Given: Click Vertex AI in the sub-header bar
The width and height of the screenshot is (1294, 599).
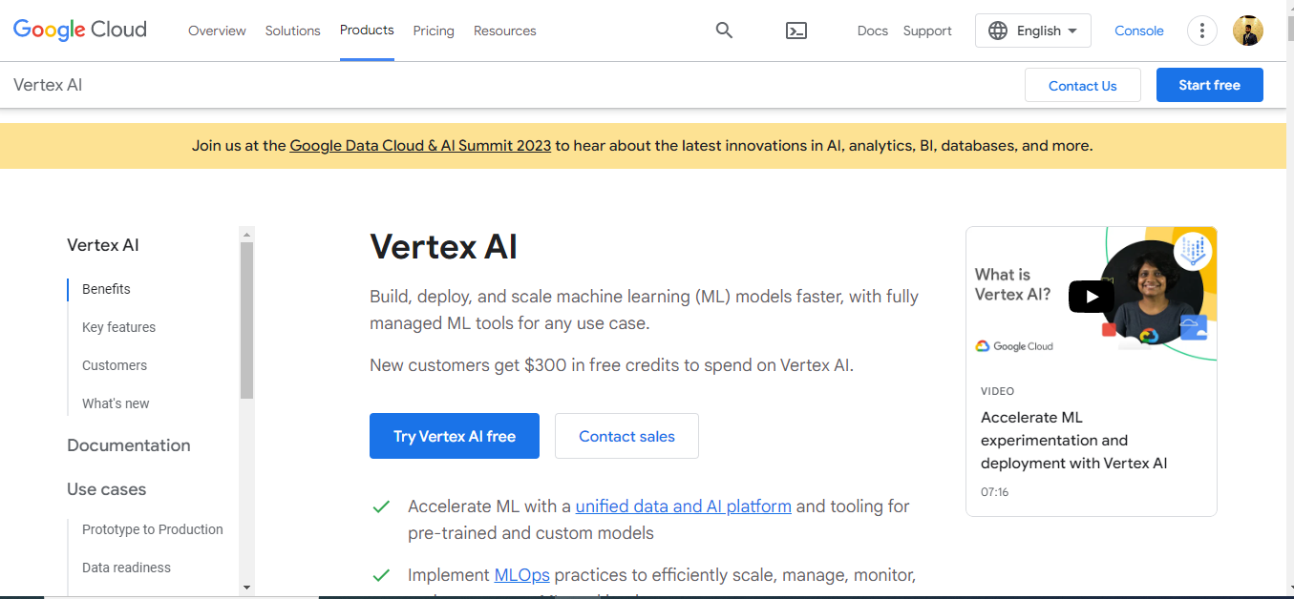Looking at the screenshot, I should click(x=48, y=85).
